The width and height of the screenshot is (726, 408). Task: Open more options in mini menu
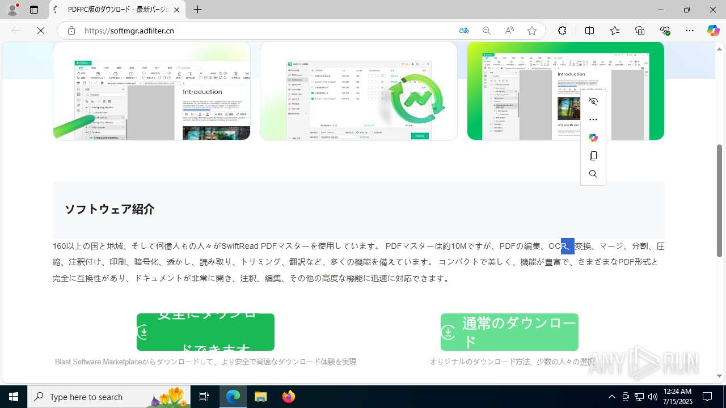point(593,120)
